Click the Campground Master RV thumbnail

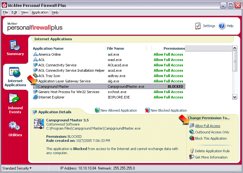(x=39, y=124)
